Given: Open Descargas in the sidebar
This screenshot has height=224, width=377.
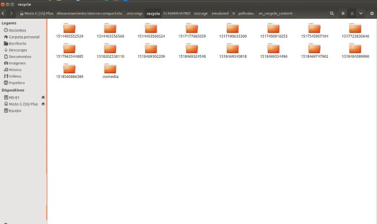Looking at the screenshot, I should pyautogui.click(x=18, y=50).
